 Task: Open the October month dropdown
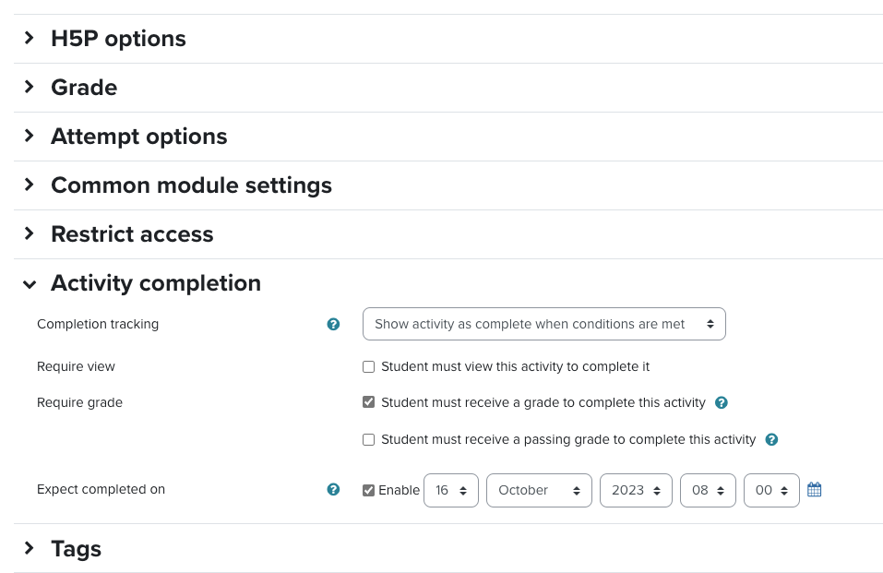[539, 490]
